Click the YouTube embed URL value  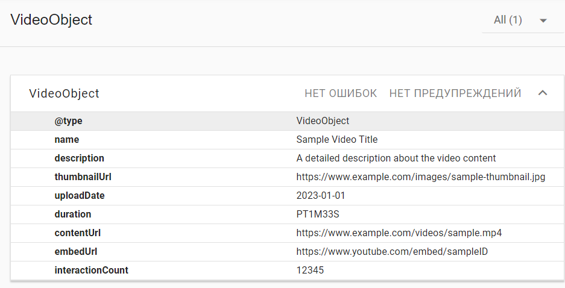[392, 252]
